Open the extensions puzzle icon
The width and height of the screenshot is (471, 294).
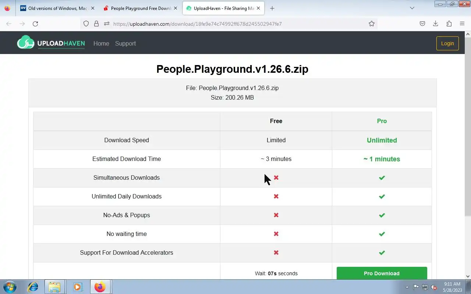pyautogui.click(x=449, y=24)
